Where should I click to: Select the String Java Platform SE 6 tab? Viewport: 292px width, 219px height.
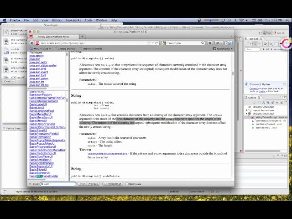pyautogui.click(x=53, y=37)
